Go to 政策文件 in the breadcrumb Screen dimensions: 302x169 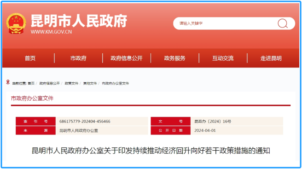pyautogui.click(x=71, y=83)
